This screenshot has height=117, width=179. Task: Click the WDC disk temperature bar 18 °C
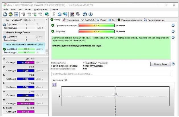[26, 52]
